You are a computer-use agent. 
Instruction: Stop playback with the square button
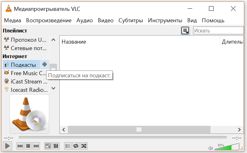pyautogui.click(x=28, y=146)
